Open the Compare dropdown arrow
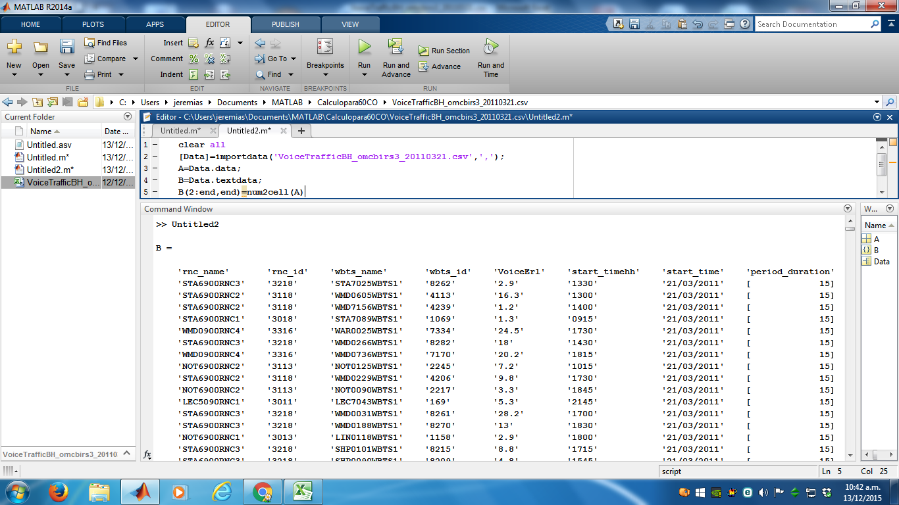Image resolution: width=899 pixels, height=505 pixels. click(136, 59)
